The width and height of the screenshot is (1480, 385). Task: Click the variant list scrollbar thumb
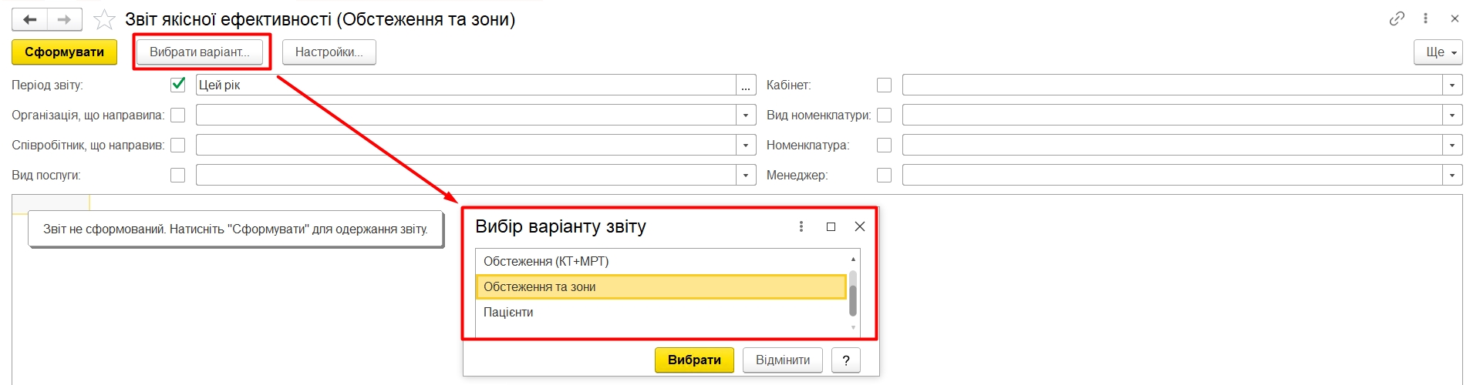[x=853, y=293]
